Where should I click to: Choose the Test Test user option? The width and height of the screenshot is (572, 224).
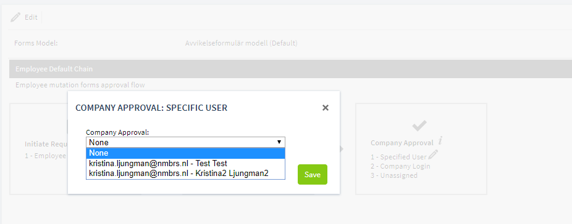[185, 164]
